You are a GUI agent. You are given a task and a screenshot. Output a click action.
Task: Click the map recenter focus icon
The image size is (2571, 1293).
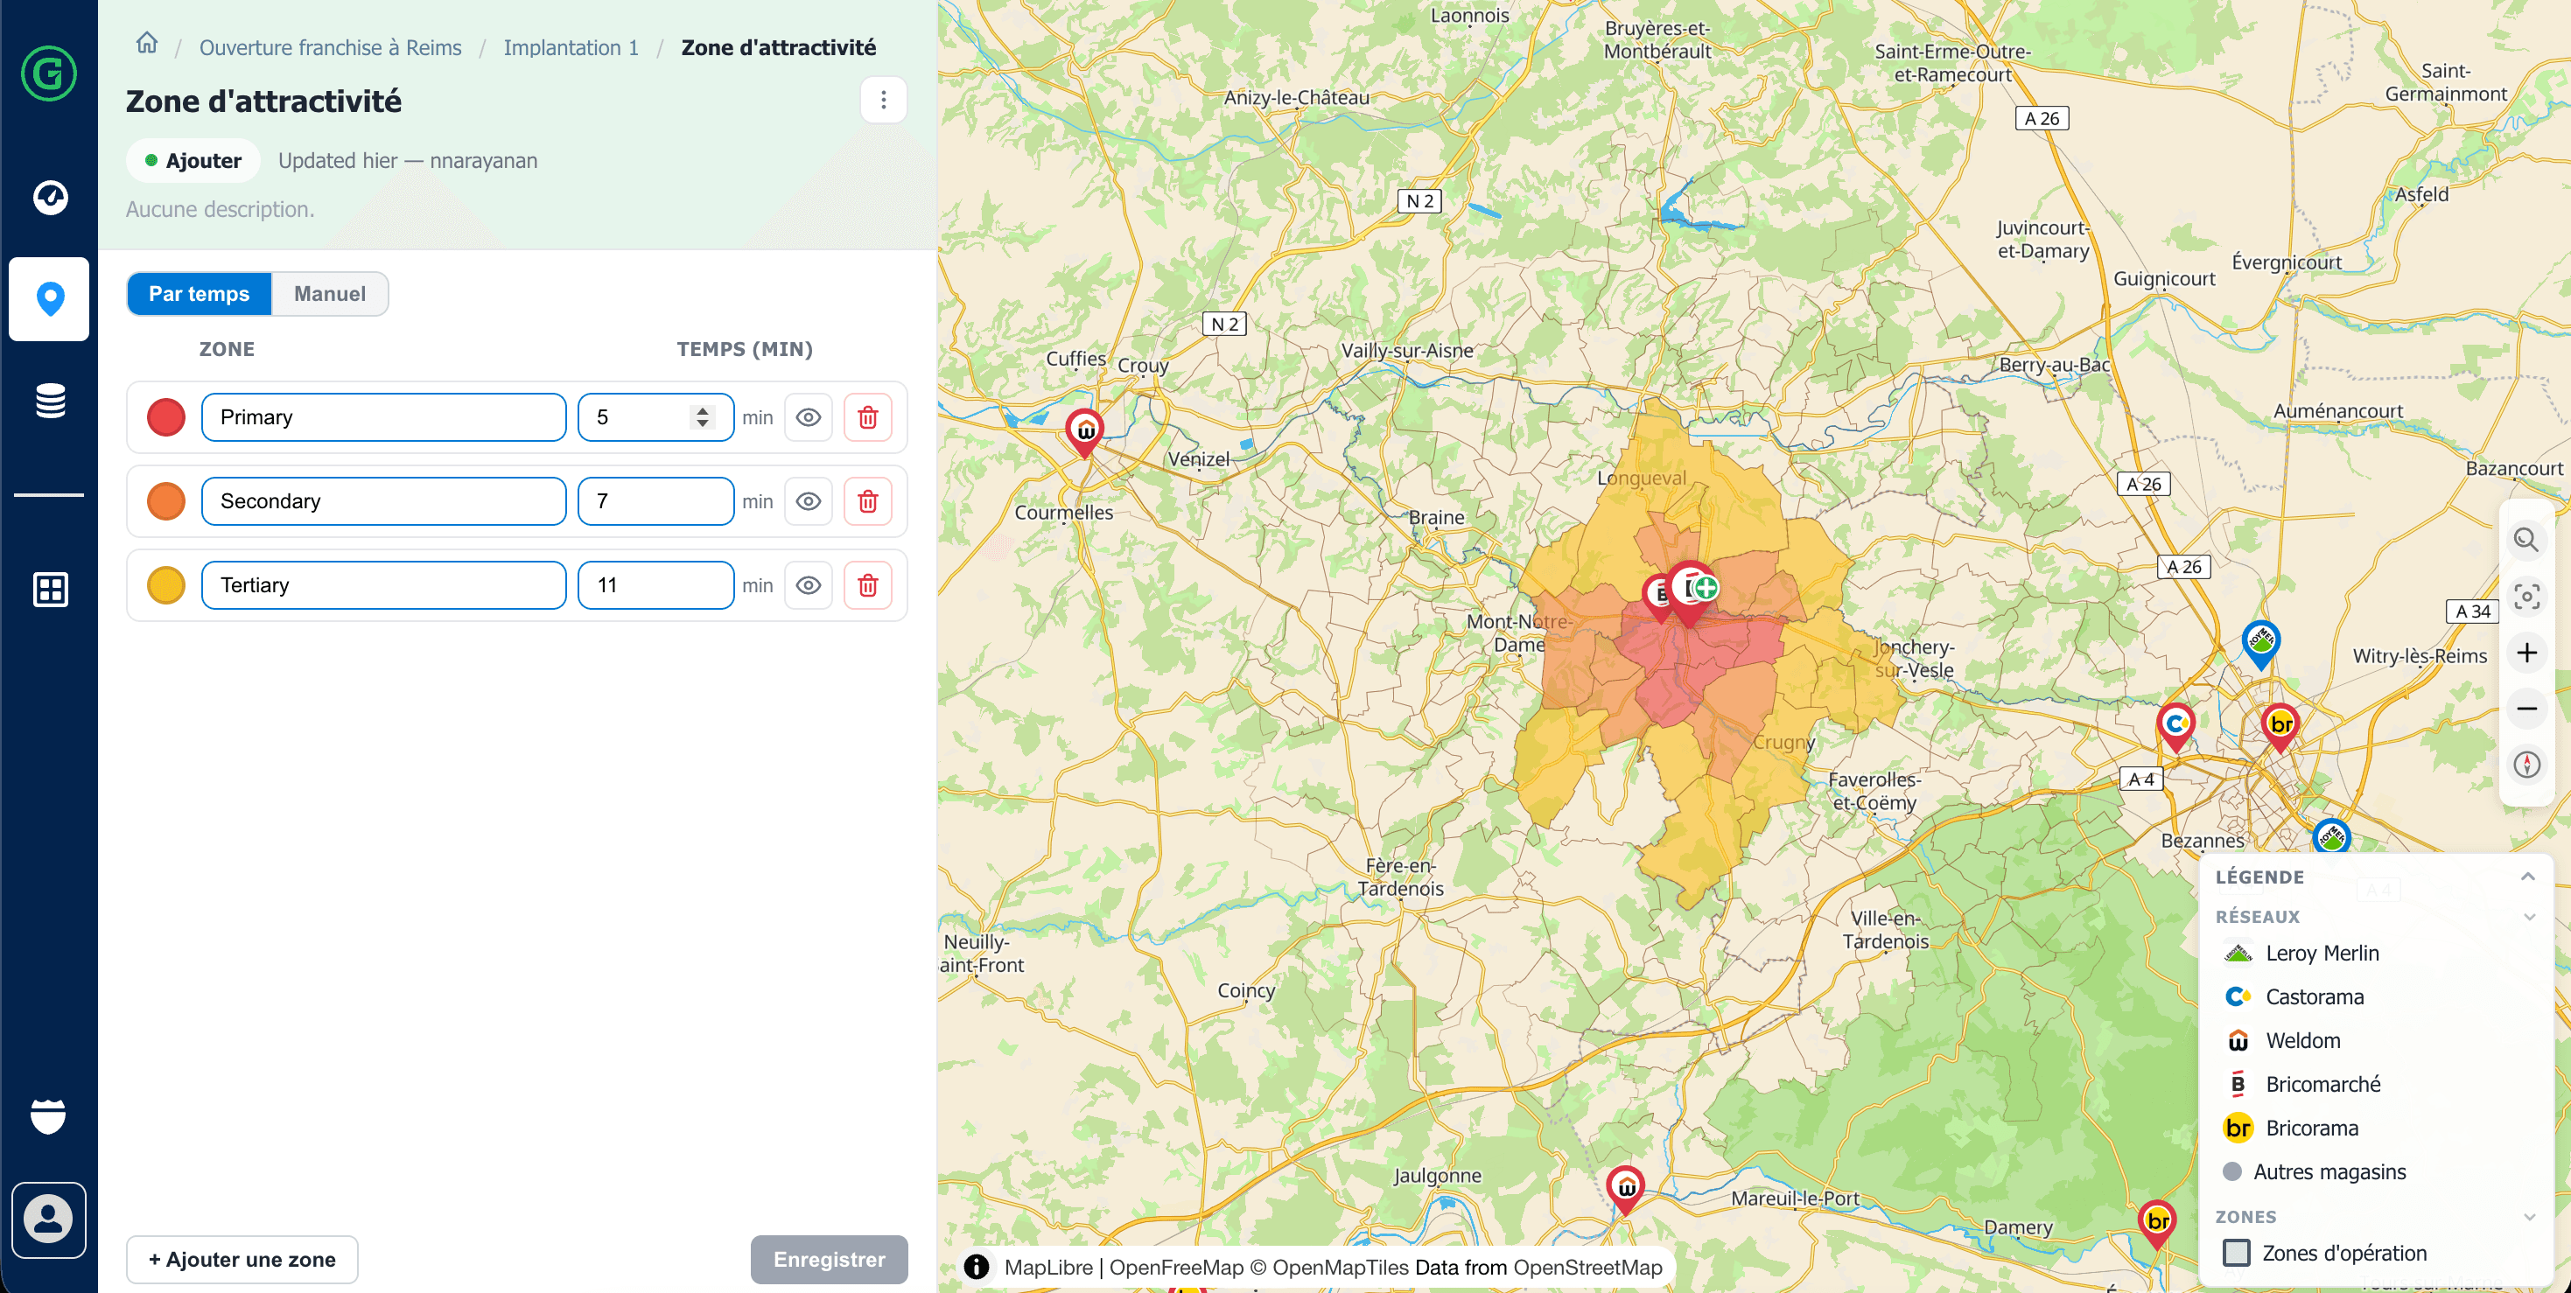click(2526, 597)
